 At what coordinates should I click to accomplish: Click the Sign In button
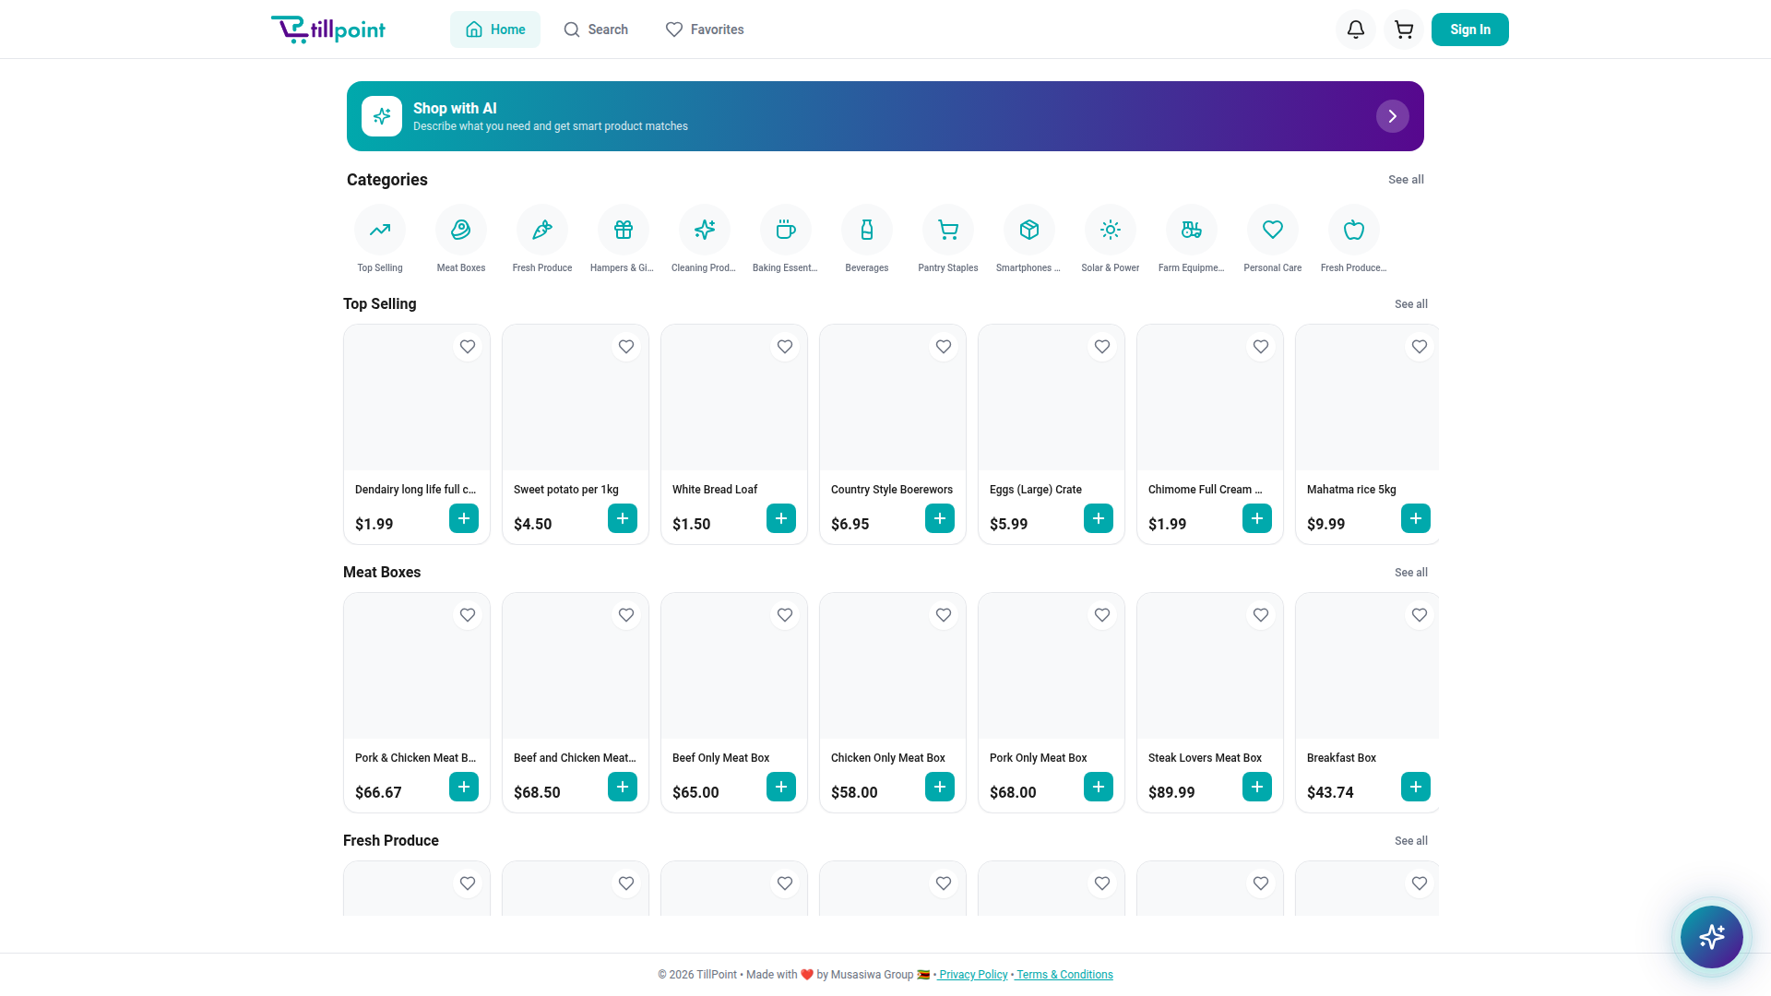[x=1470, y=30]
